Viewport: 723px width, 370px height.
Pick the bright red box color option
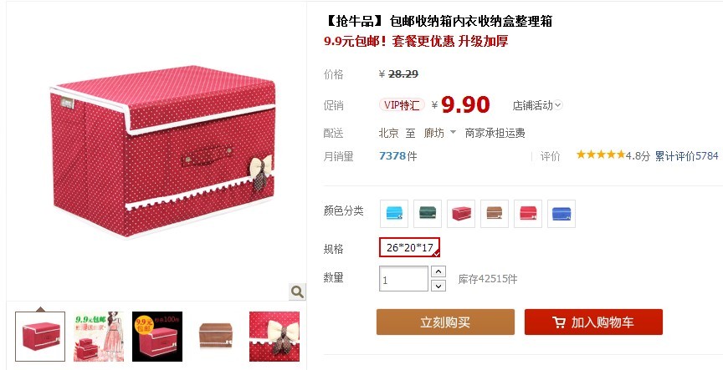click(528, 214)
